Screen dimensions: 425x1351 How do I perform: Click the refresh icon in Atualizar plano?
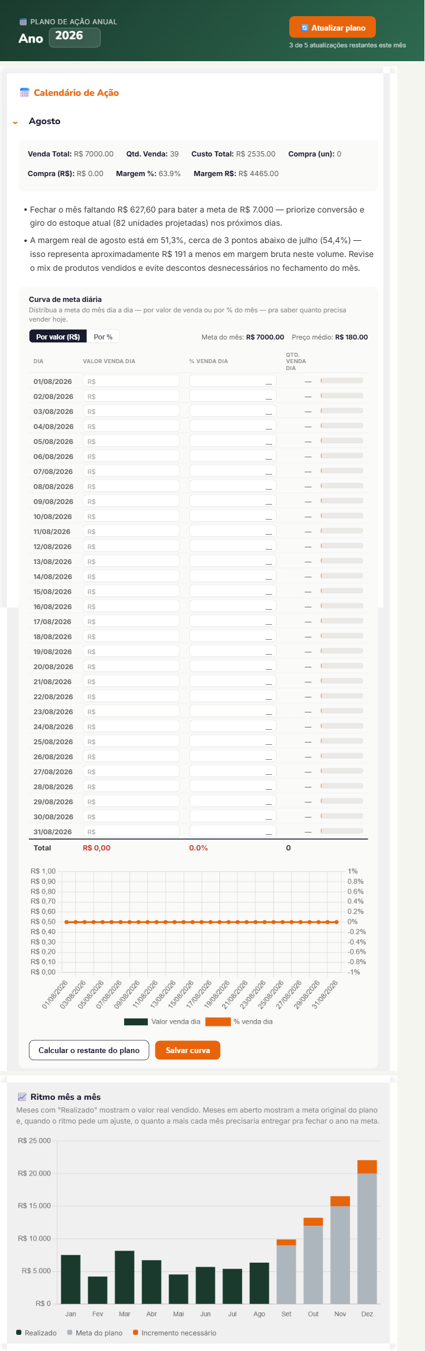(x=304, y=28)
